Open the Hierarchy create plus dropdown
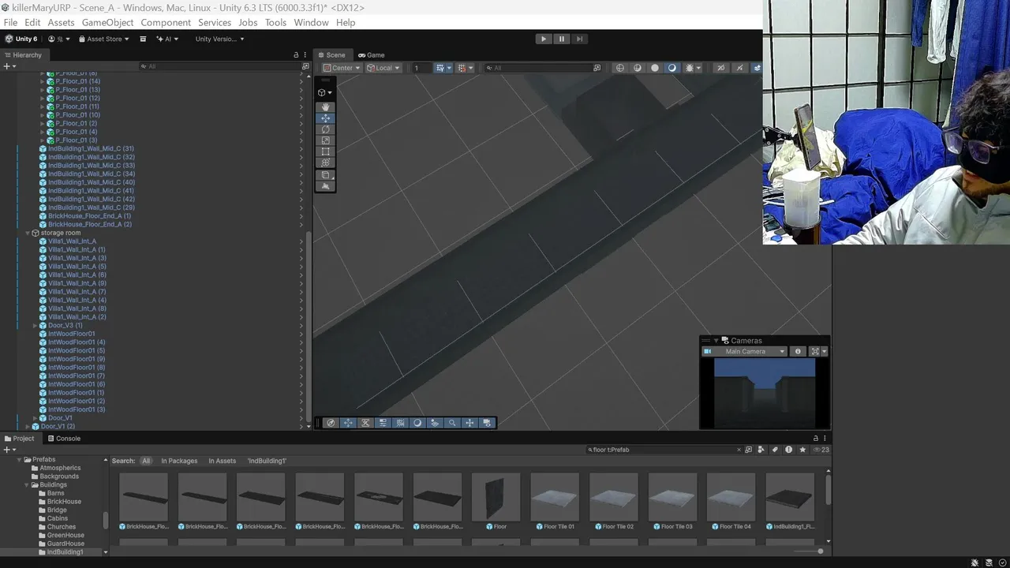1010x568 pixels. [9, 67]
